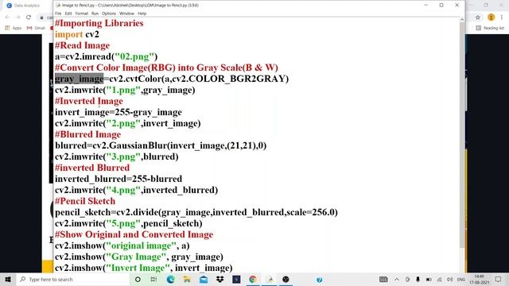Click the 'cv2.divide' pencil_sketch line
The width and height of the screenshot is (509, 286).
tap(196, 212)
